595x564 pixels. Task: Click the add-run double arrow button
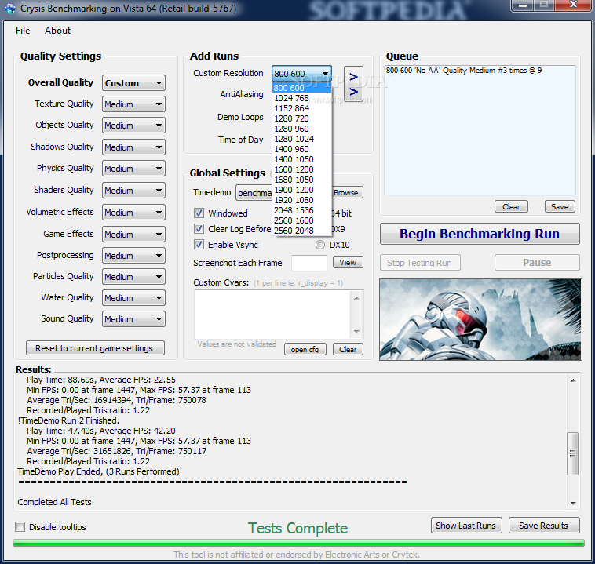353,85
